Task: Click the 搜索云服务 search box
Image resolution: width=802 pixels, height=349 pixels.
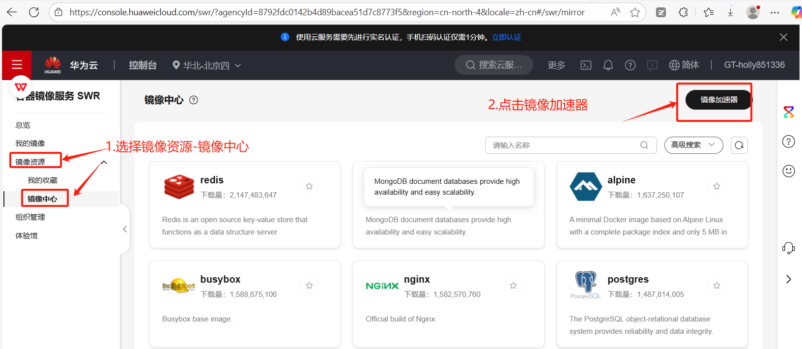Action: pos(494,65)
